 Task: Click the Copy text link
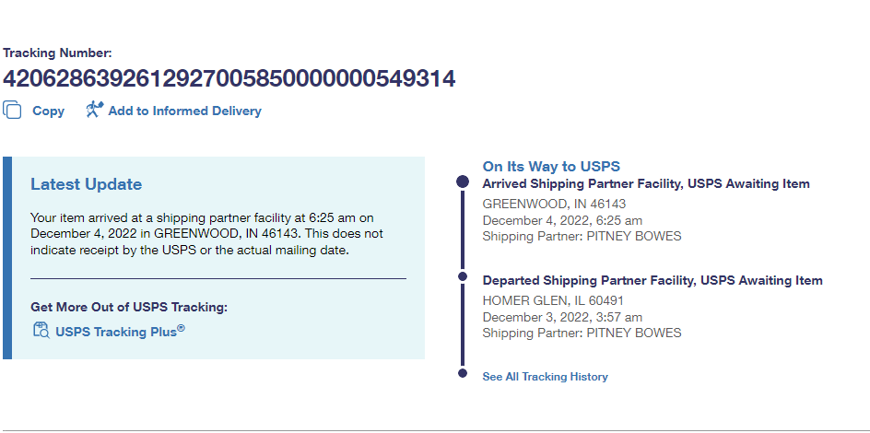48,111
